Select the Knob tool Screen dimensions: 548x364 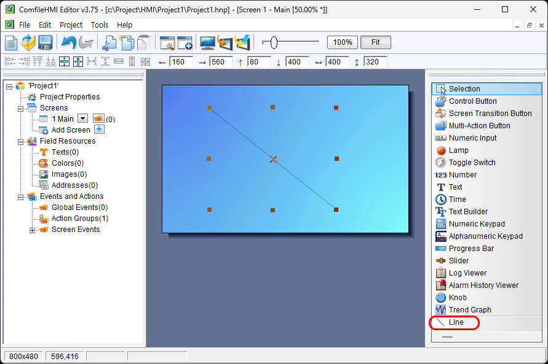click(457, 298)
